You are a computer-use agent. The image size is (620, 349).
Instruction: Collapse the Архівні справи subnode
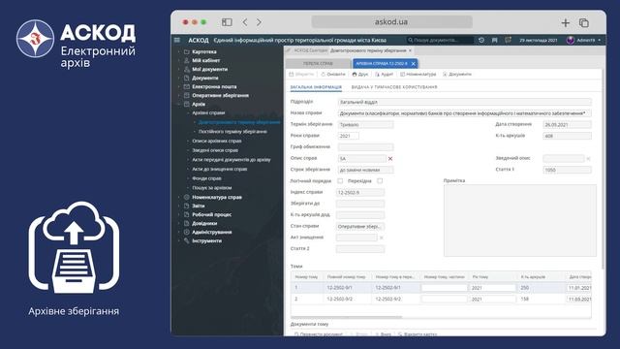pos(188,113)
